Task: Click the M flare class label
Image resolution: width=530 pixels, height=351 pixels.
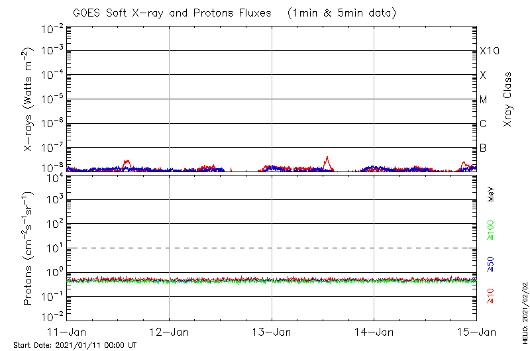Action: 484,99
